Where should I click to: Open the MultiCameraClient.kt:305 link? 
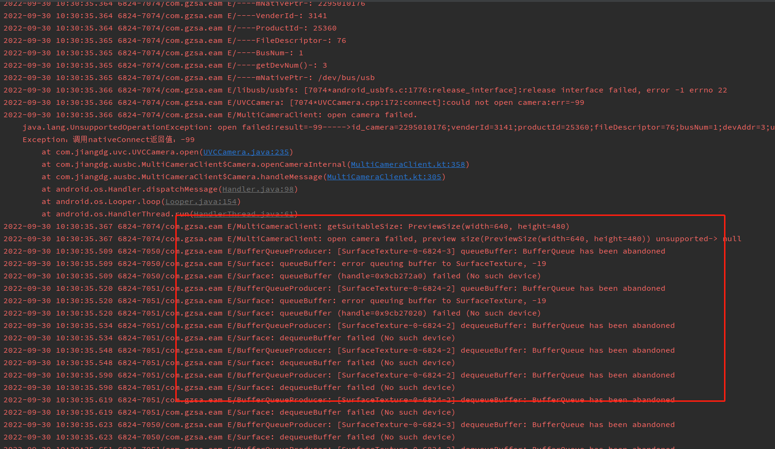click(x=384, y=176)
